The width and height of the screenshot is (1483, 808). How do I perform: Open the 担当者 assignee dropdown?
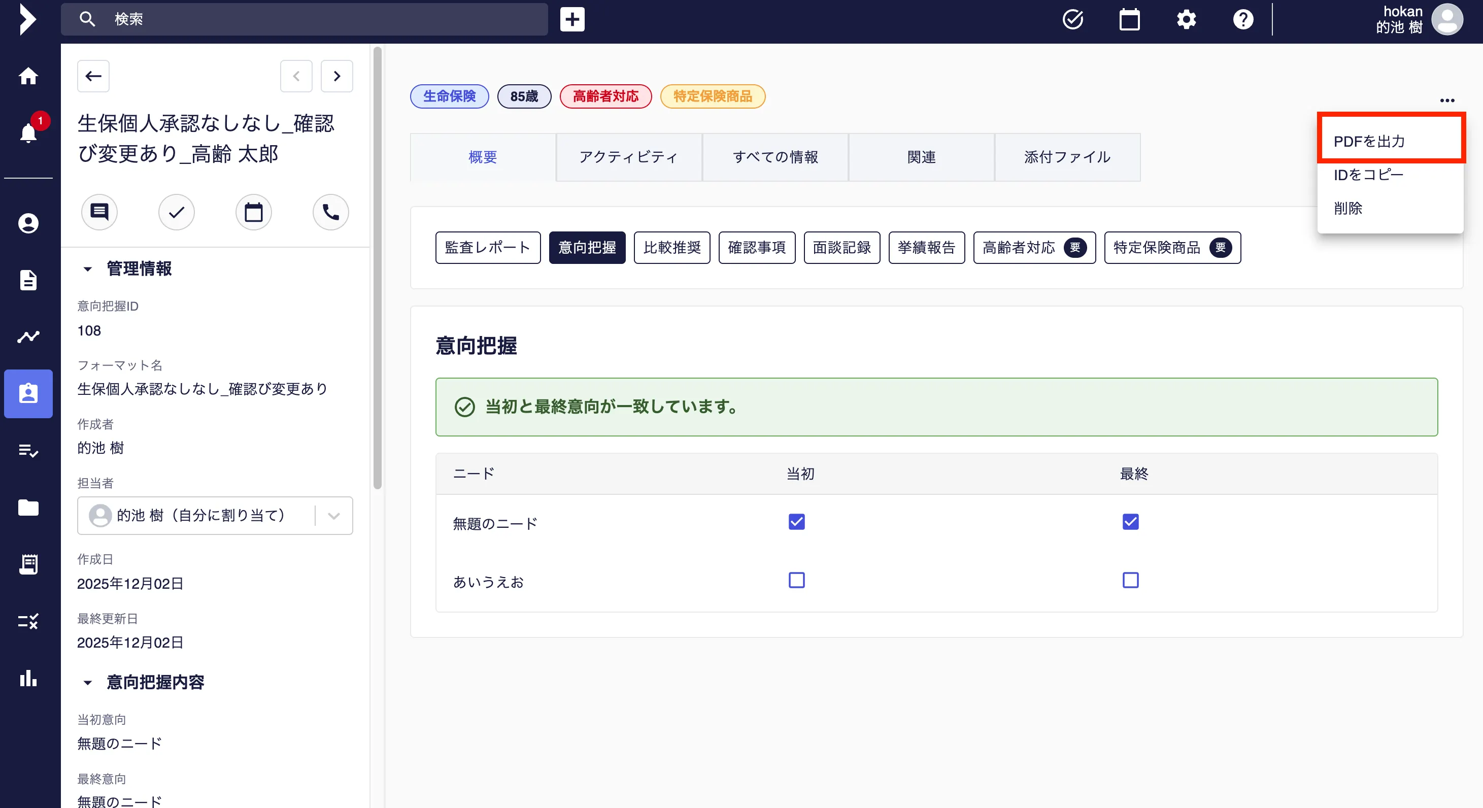(x=333, y=516)
